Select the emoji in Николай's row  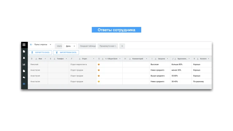[x=99, y=64]
